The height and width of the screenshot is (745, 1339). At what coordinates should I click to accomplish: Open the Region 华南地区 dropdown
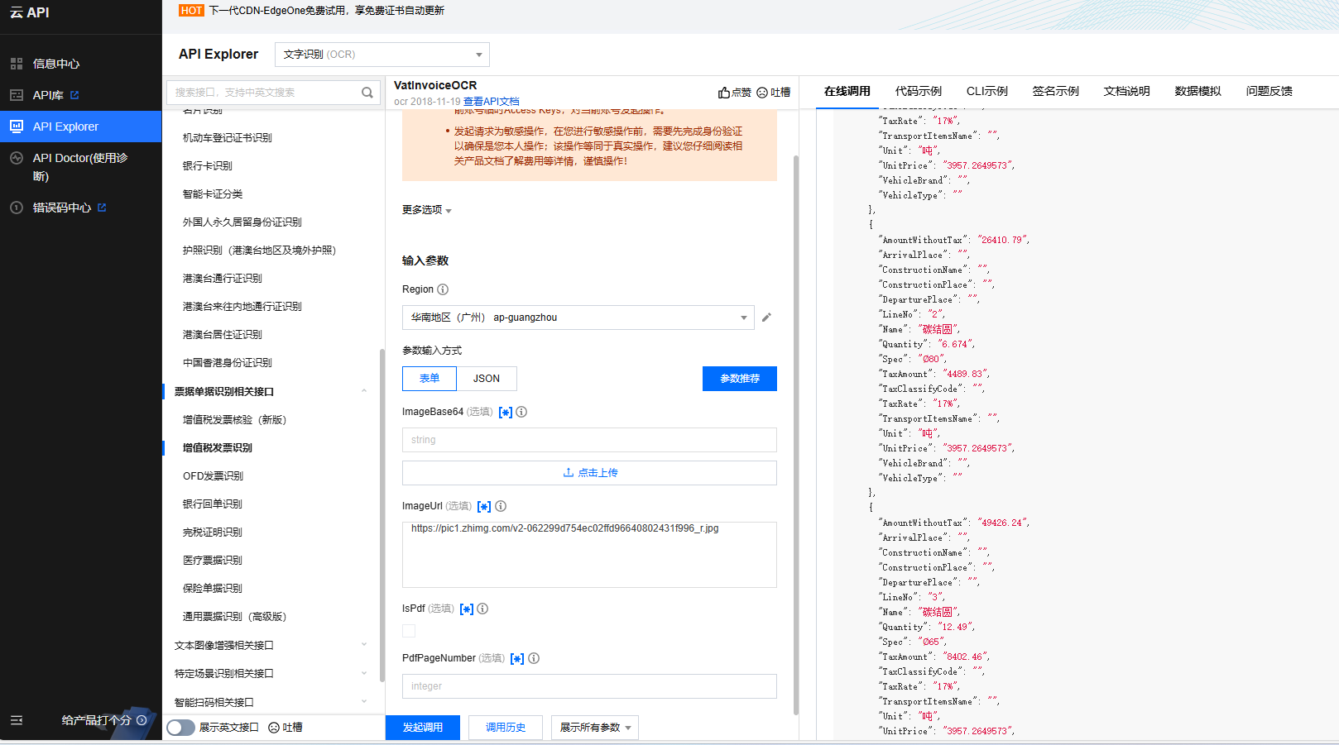click(x=578, y=318)
